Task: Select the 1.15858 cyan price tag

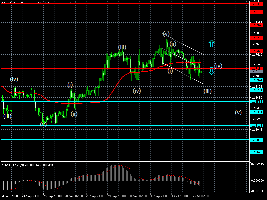Action: tap(257, 140)
